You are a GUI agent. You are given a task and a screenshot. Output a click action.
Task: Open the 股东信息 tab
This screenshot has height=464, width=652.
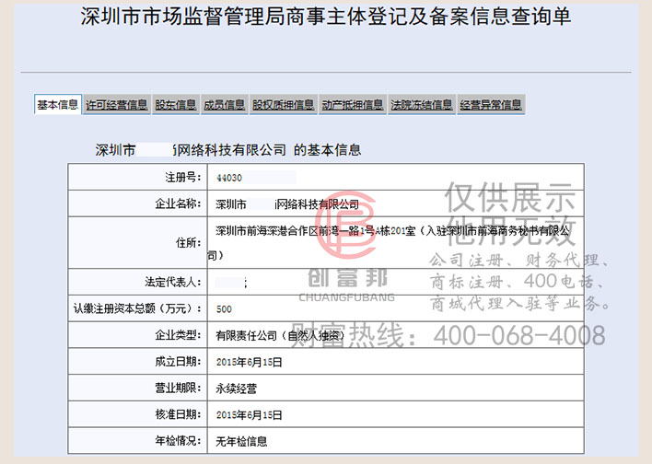point(175,105)
